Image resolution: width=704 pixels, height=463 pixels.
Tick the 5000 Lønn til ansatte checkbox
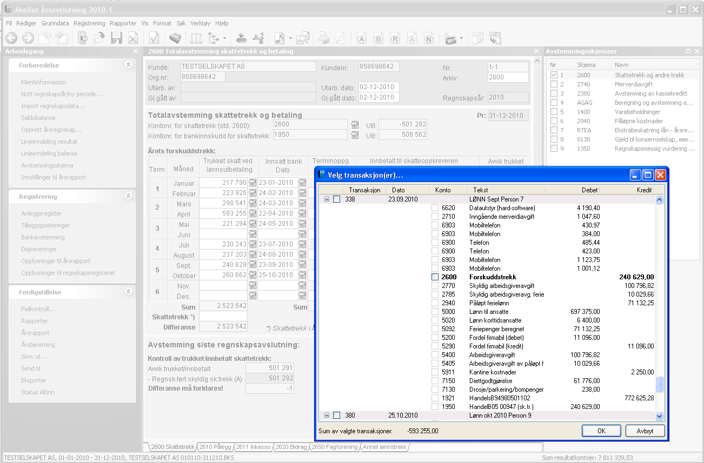click(435, 312)
